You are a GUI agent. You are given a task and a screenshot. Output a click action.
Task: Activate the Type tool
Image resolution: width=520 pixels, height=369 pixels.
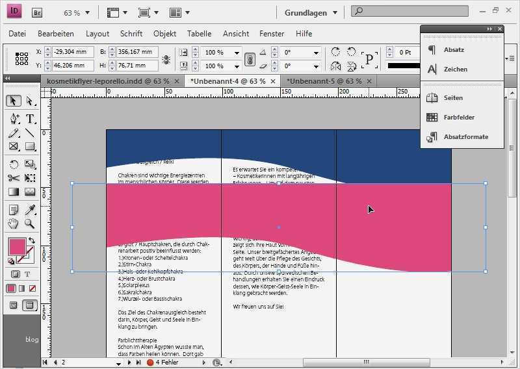coord(30,119)
